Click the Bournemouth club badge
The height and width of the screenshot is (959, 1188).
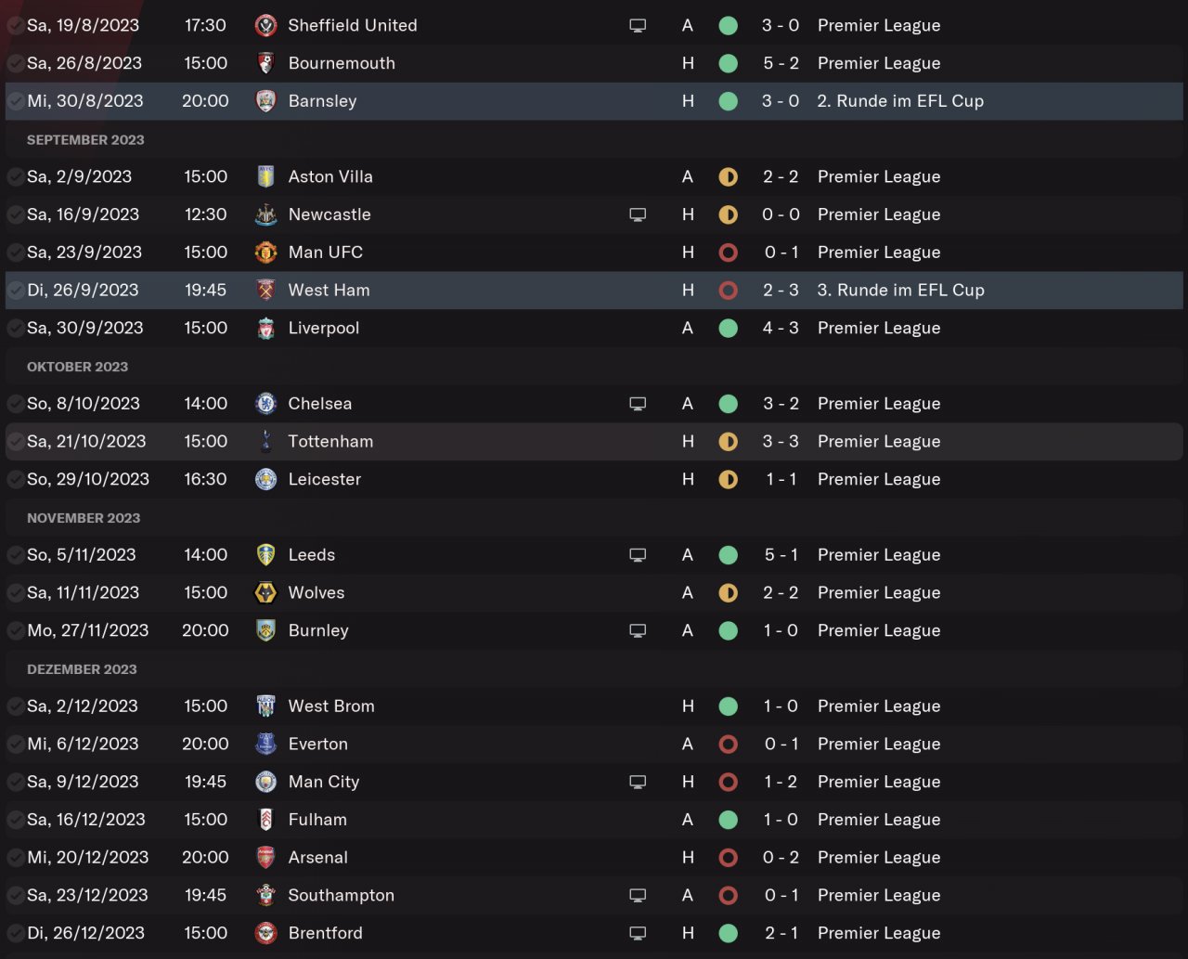pyautogui.click(x=265, y=63)
